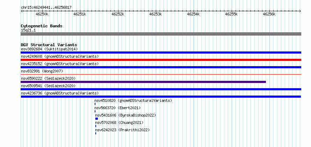Image resolution: width=311 pixels, height=147 pixels.
Task: Select the gray 15q21.1 cytogenetic band bar
Action: point(161,34)
